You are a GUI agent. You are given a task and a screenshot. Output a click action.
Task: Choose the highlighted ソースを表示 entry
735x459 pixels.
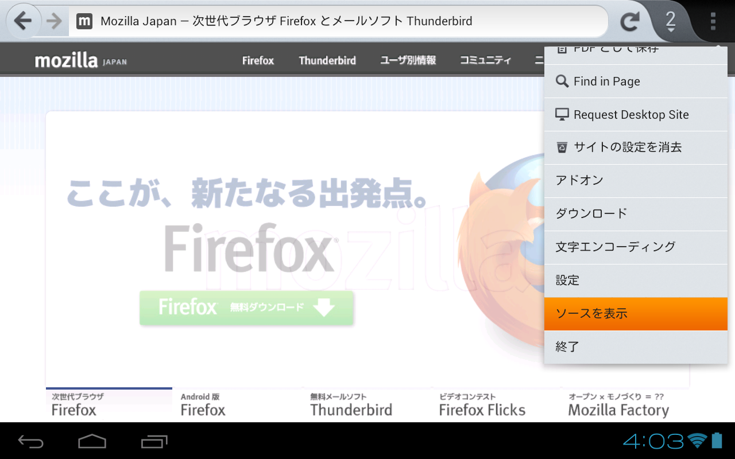(636, 314)
